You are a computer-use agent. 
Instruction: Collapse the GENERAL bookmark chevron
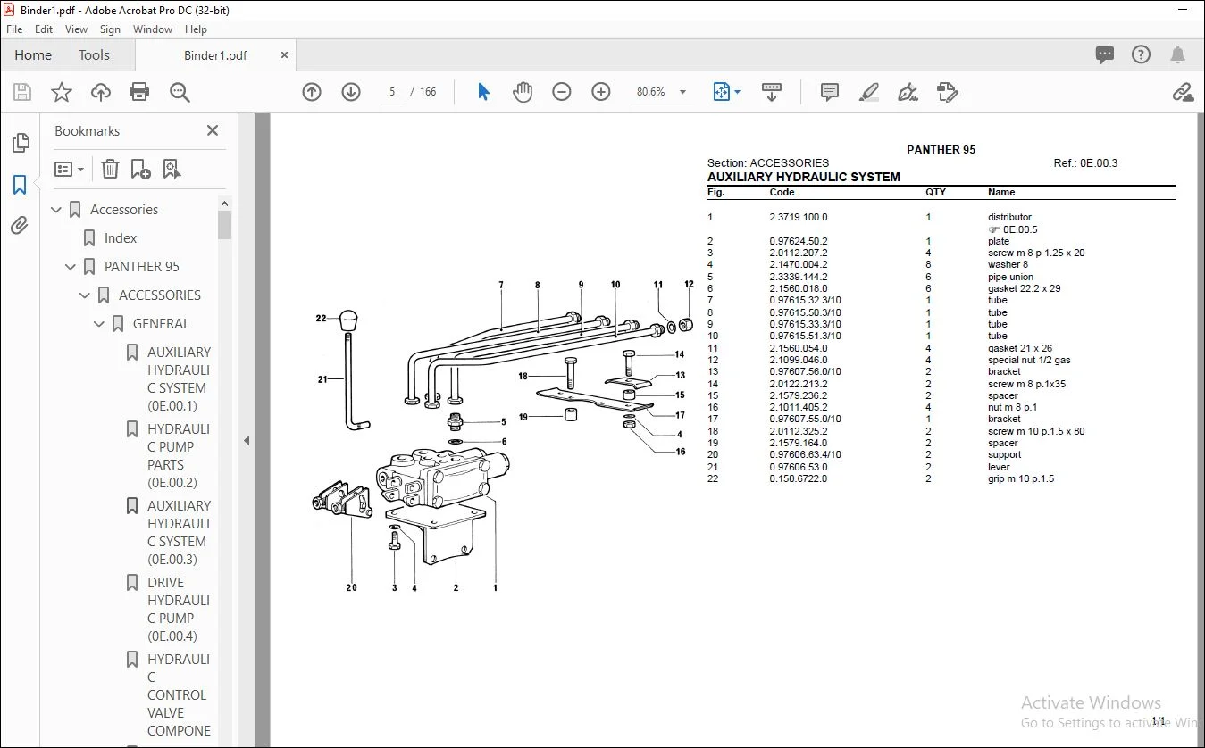99,324
